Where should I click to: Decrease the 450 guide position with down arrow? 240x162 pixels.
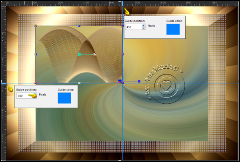[x=143, y=28]
